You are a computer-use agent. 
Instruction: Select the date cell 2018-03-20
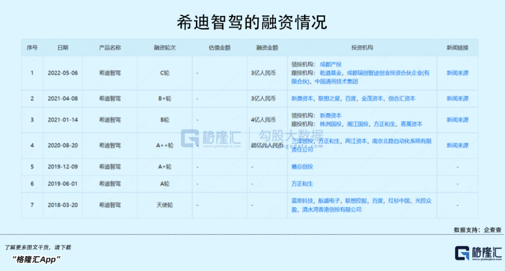(63, 205)
